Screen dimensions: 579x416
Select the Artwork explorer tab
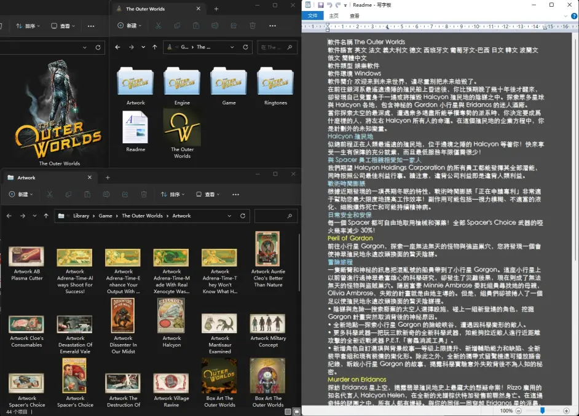50,178
